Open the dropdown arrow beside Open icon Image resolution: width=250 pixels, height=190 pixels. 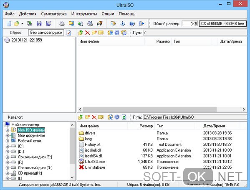click(x=22, y=24)
